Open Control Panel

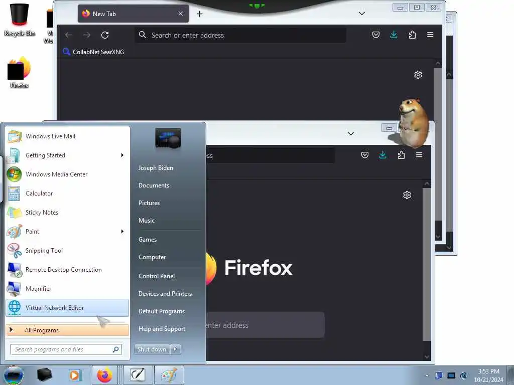157,276
